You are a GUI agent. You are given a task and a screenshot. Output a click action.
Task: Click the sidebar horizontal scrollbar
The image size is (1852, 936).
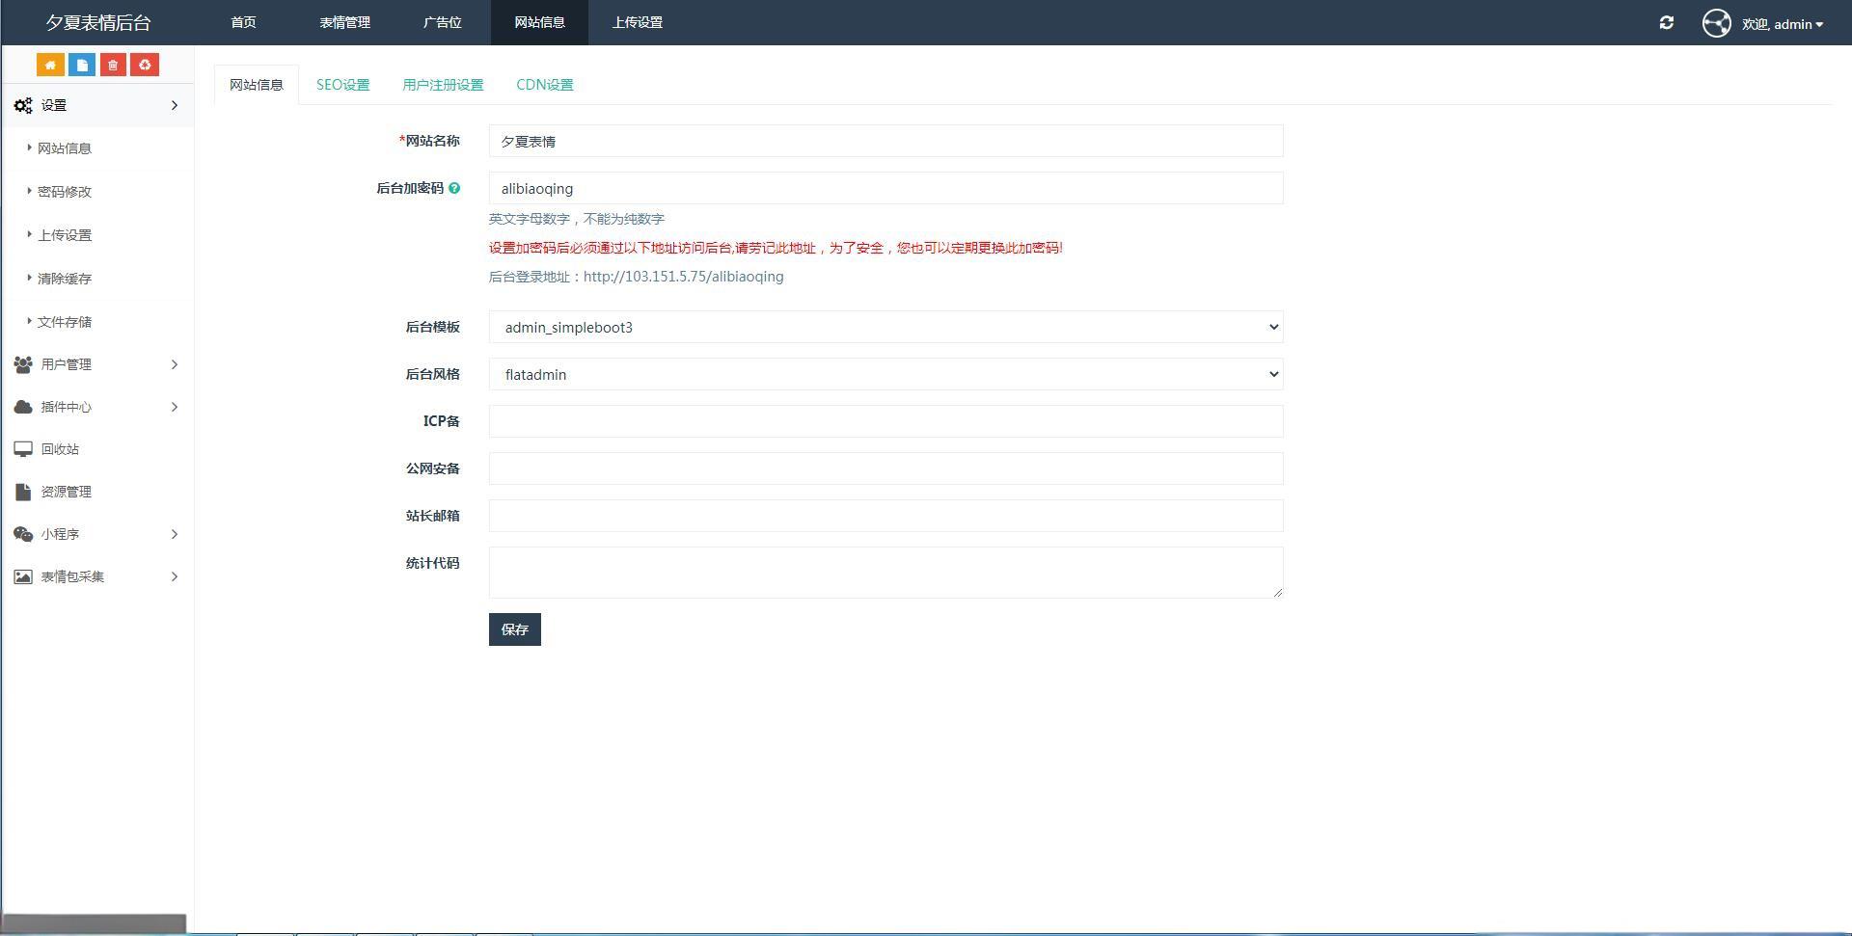[94, 923]
